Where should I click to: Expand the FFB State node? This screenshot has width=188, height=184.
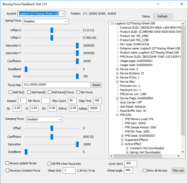point(122,136)
